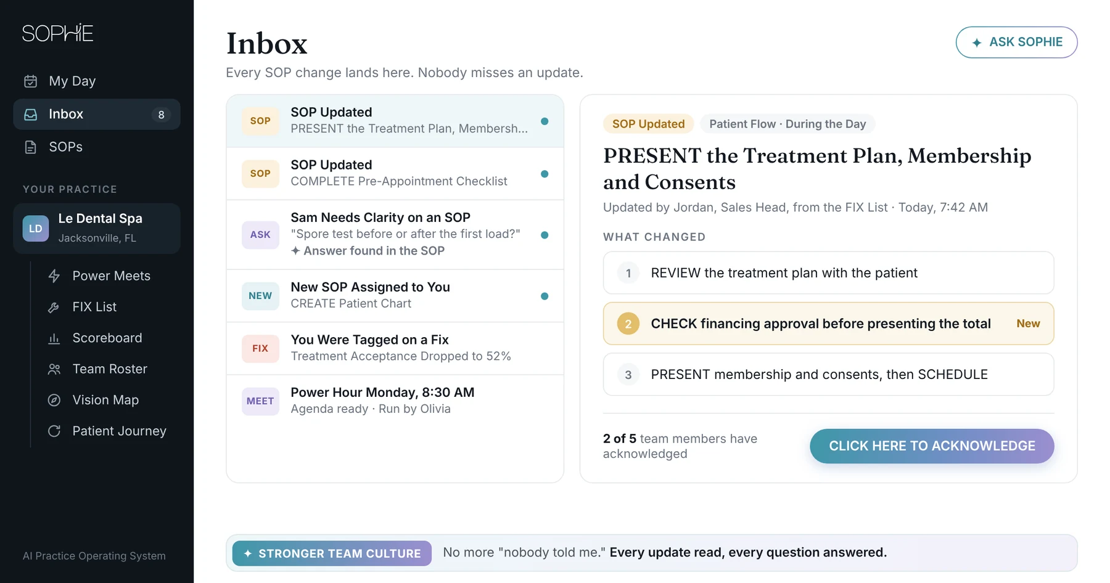Open FIX List wrench icon
The height and width of the screenshot is (583, 1110).
click(54, 307)
